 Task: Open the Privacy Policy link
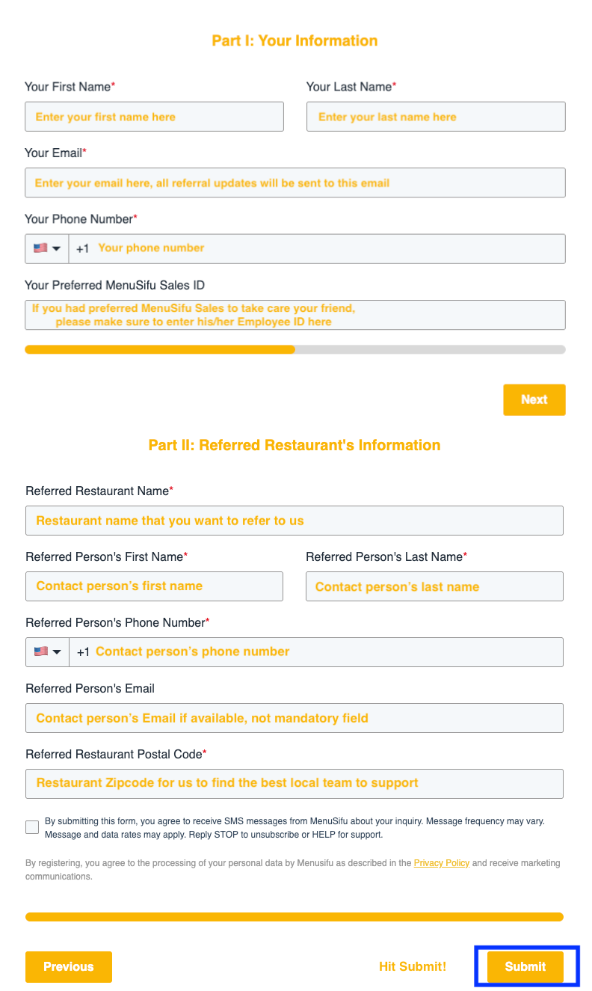point(441,862)
